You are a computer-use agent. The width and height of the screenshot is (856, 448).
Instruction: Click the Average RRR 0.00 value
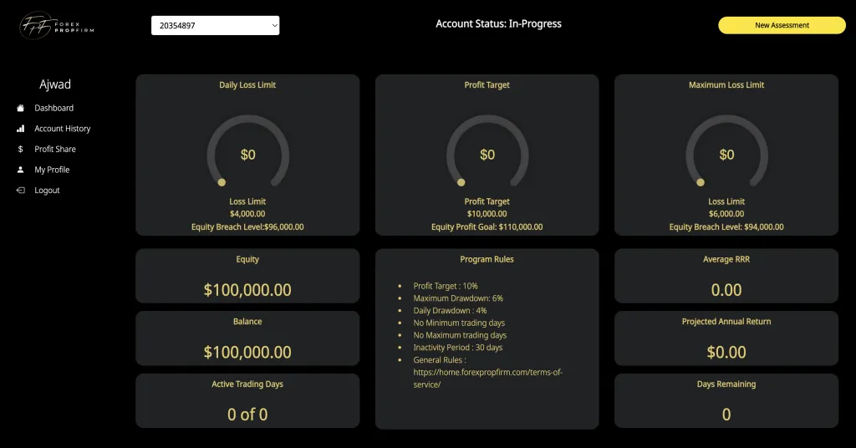point(726,290)
